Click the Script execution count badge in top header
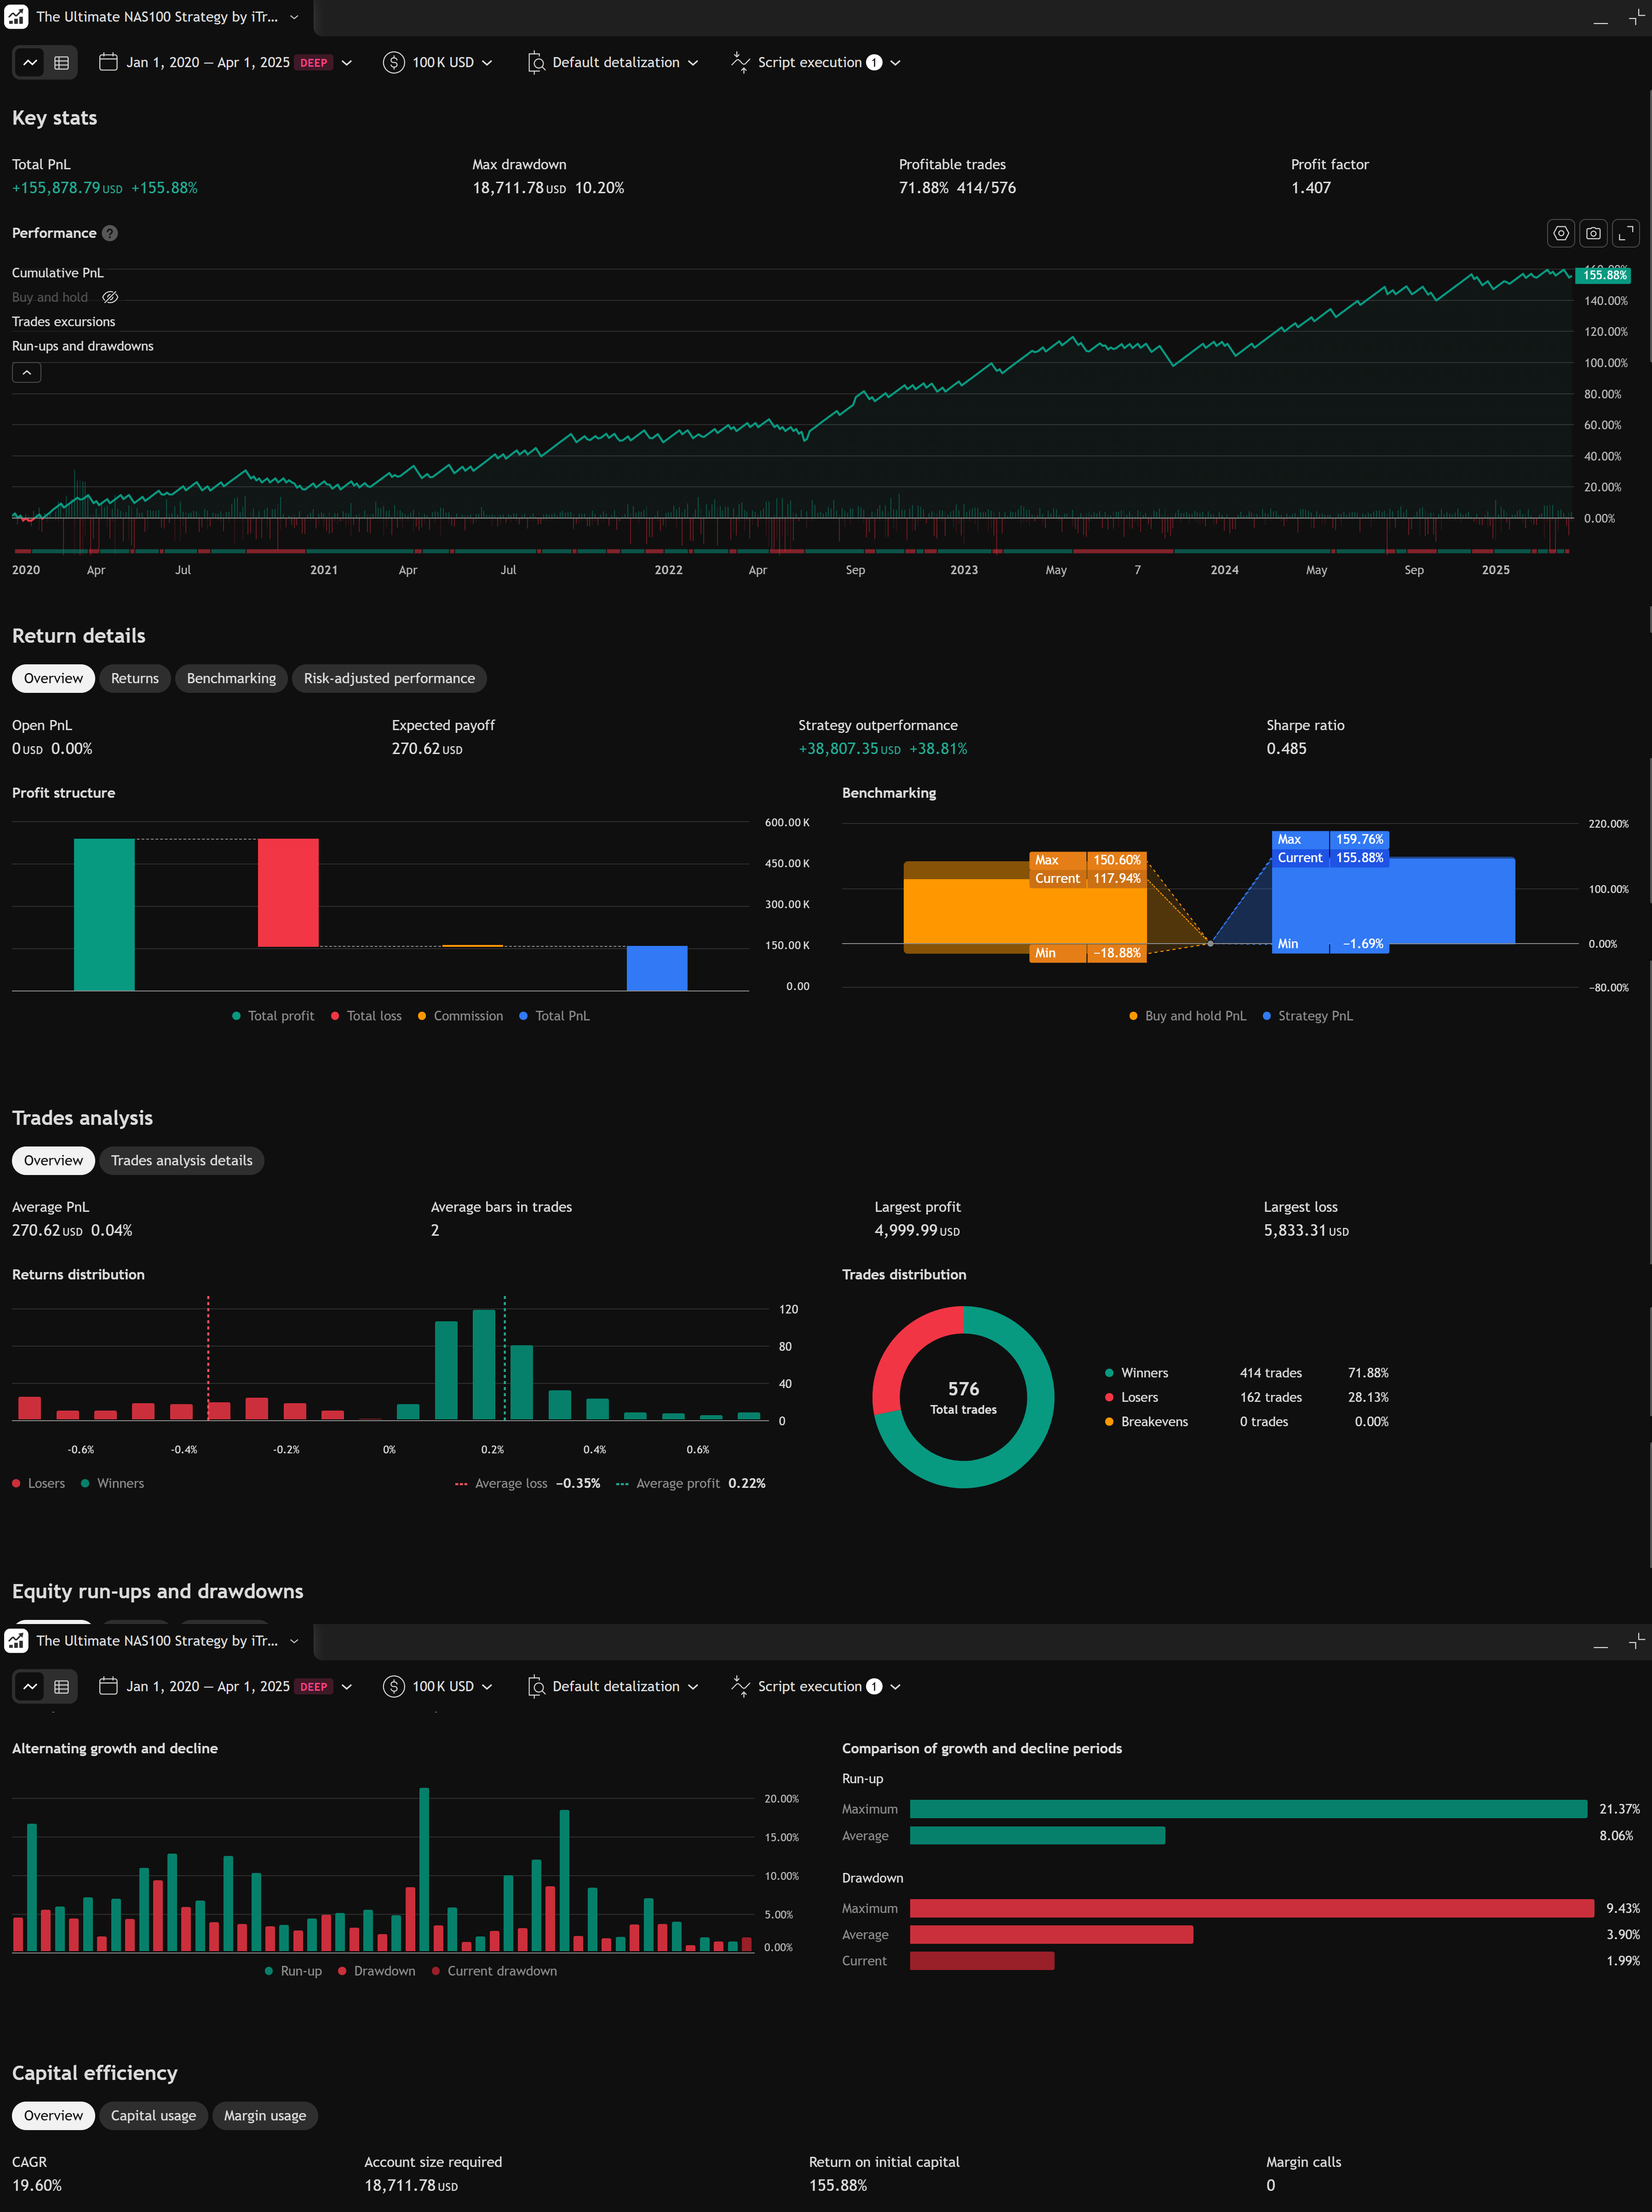1652x2212 pixels. coord(873,62)
